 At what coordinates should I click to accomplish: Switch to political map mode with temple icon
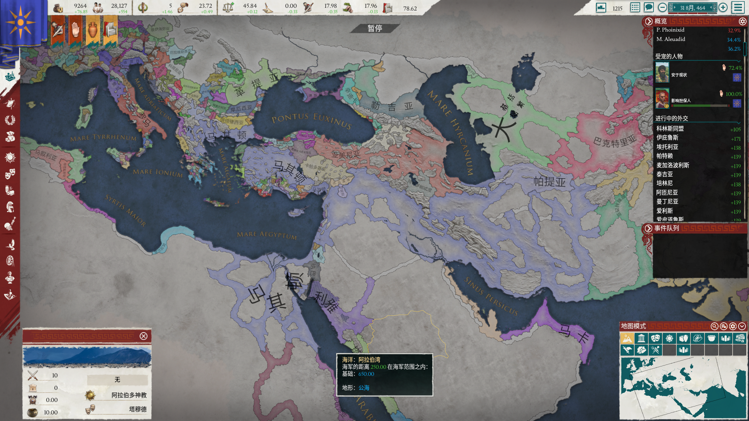tap(641, 338)
